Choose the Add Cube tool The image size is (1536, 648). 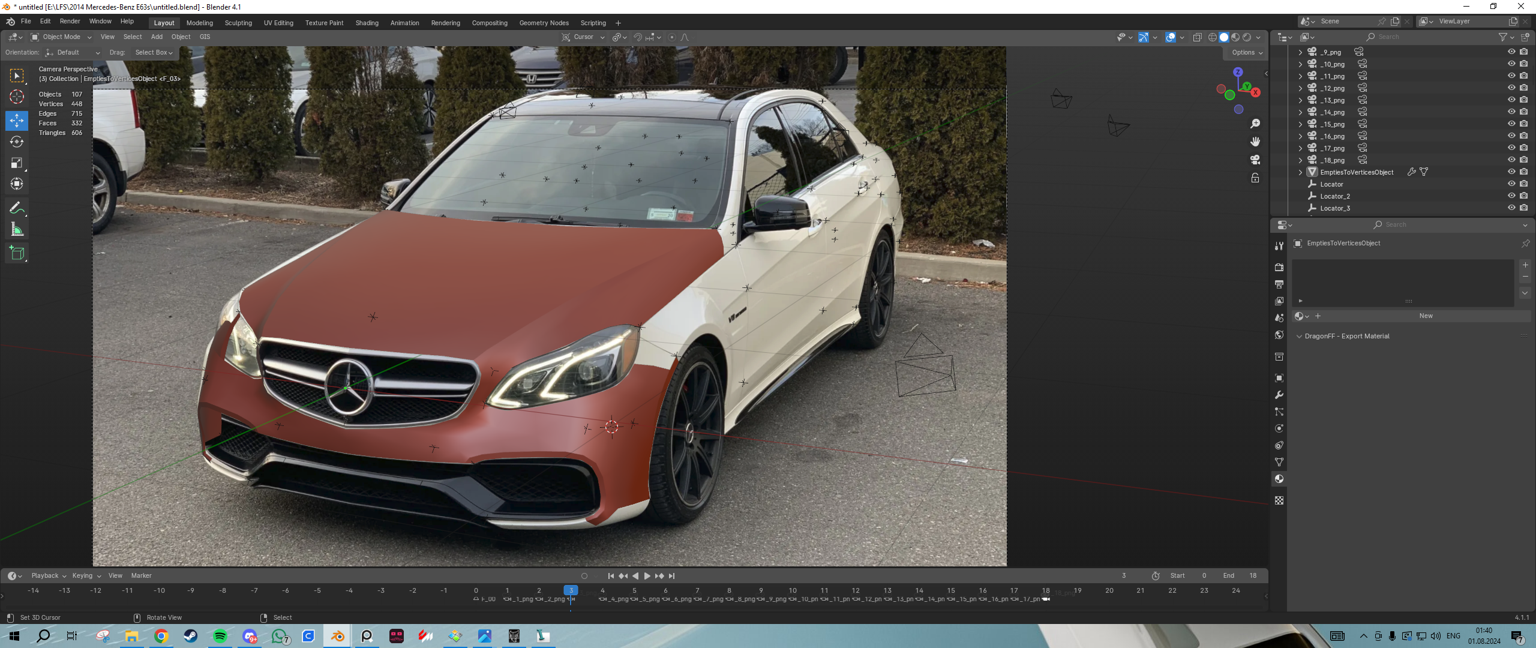[17, 253]
